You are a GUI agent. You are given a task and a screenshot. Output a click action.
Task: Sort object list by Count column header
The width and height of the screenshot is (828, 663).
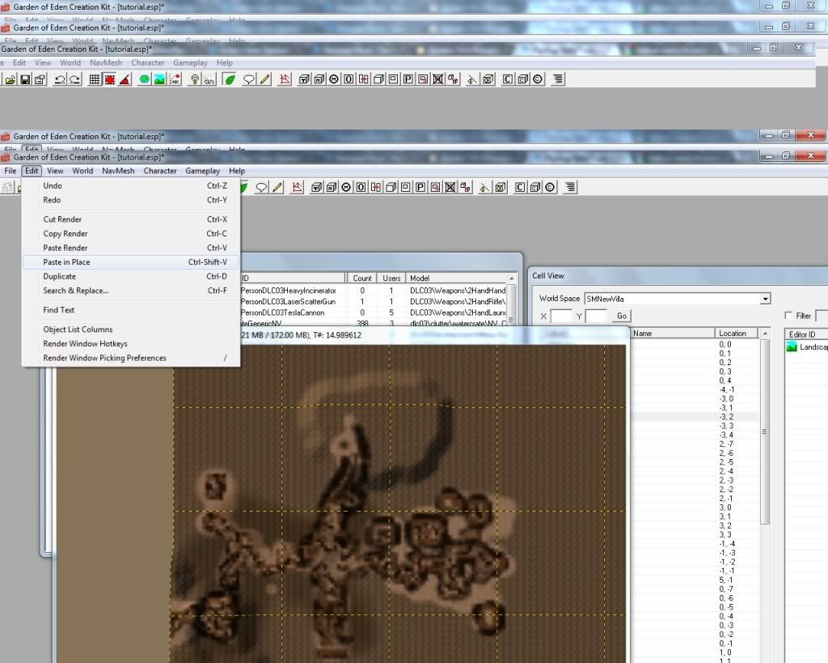[x=361, y=278]
